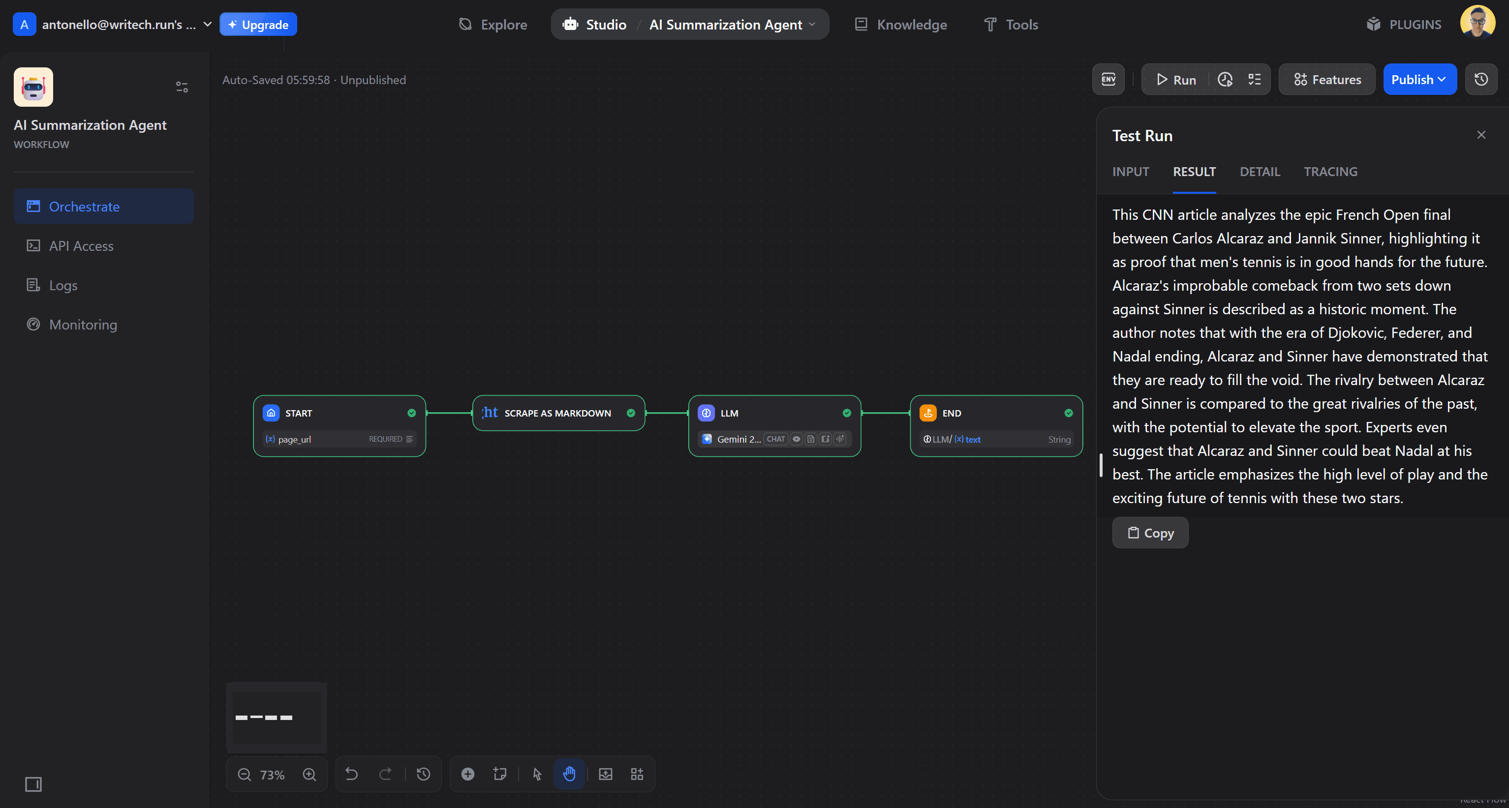Select the pointer/cursor tool on the canvas
The width and height of the screenshot is (1509, 808).
(x=536, y=774)
